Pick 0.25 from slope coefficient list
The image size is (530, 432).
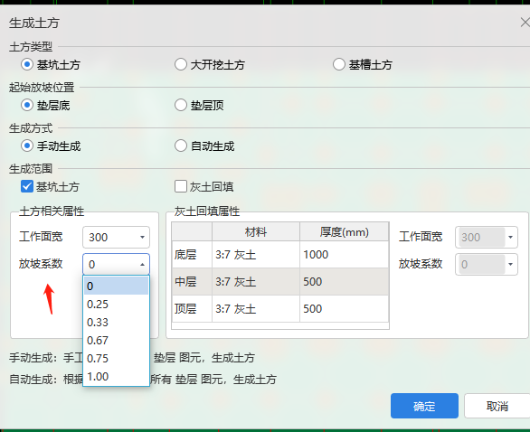(x=116, y=304)
